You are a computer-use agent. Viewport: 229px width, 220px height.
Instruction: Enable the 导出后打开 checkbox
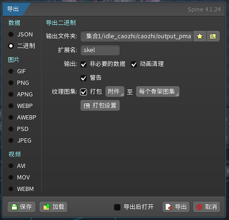coord(117,207)
